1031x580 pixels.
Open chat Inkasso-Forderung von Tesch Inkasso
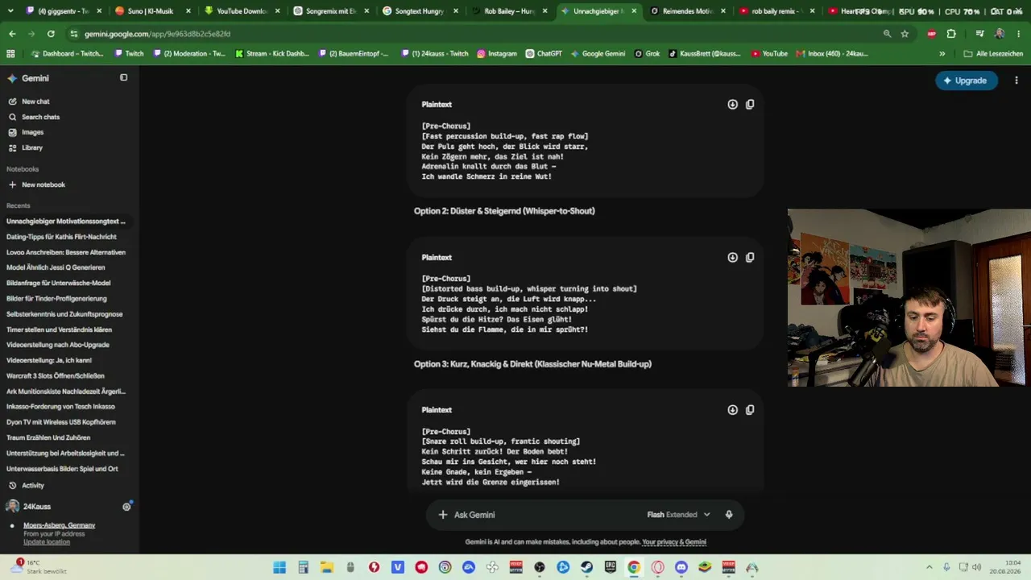click(x=60, y=407)
